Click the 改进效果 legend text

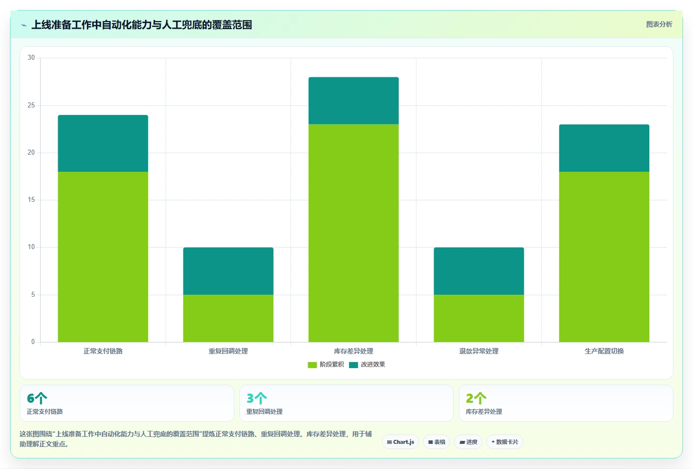point(373,365)
